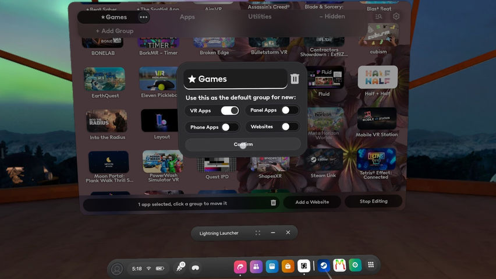
Task: Open profile avatar in the system bar
Action: coord(117,269)
